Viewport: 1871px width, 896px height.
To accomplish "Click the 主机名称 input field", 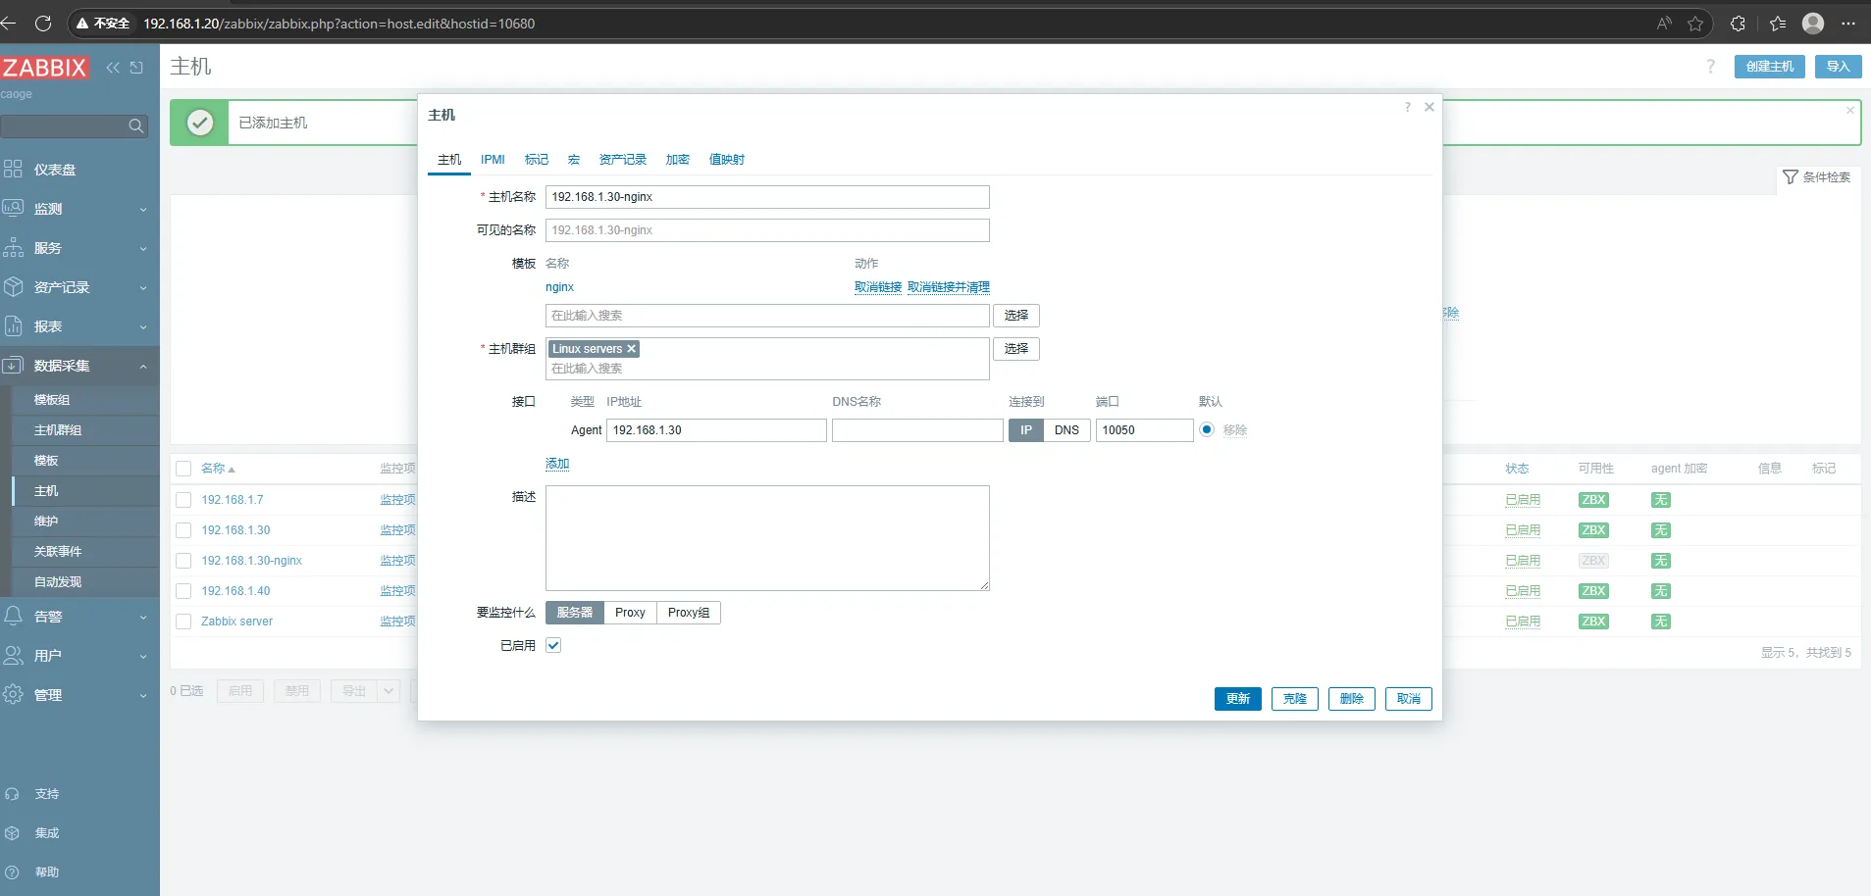I will point(767,197).
